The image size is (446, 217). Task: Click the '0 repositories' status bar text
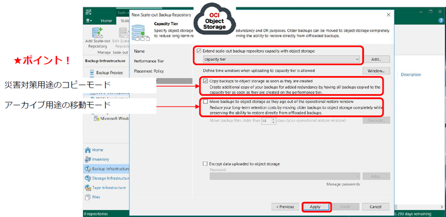coord(95,214)
